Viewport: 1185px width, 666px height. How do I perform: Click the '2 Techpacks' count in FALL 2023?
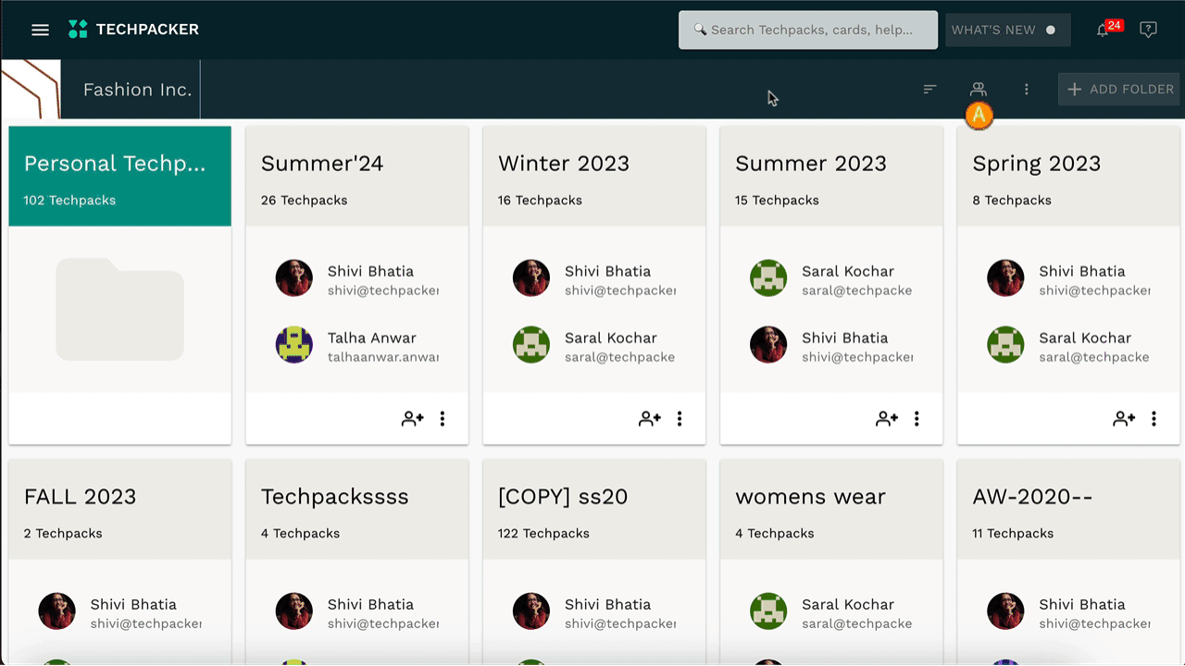point(63,533)
